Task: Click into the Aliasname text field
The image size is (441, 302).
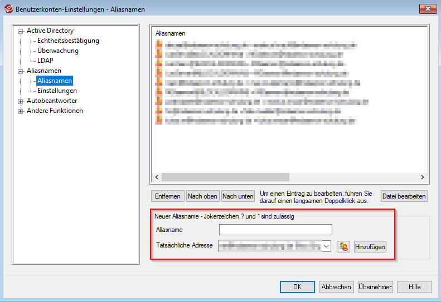Action: pyautogui.click(x=275, y=230)
